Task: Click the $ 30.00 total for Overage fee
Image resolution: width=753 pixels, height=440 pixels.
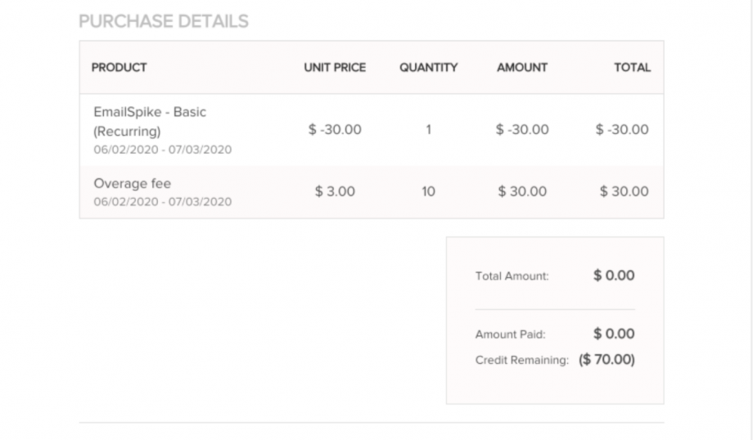Action: [x=624, y=192]
